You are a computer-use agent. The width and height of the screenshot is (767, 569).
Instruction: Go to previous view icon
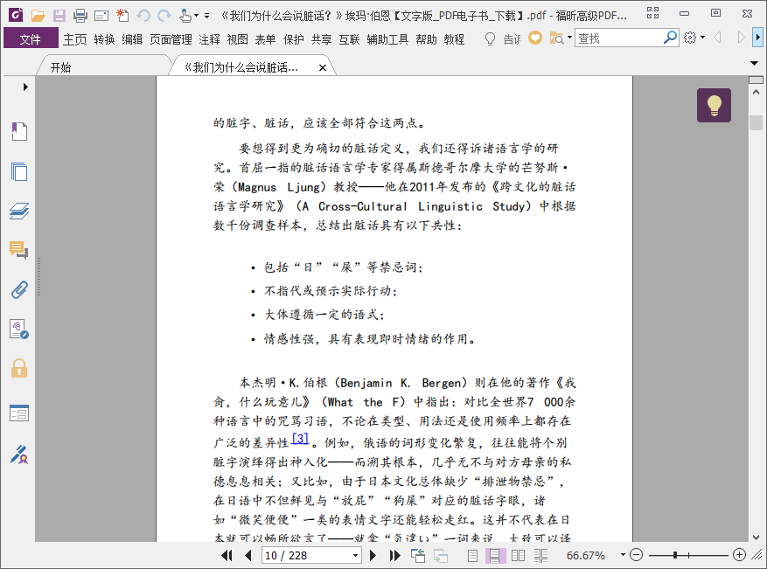coord(418,555)
